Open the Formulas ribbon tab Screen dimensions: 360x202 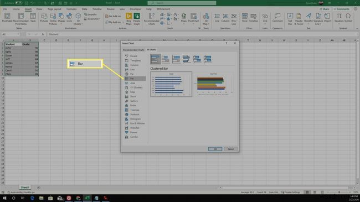click(x=71, y=9)
